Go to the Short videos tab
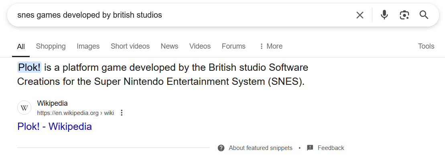 [130, 46]
